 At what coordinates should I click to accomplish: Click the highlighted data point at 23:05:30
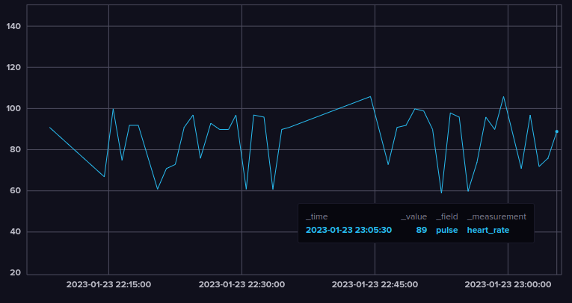coord(557,131)
